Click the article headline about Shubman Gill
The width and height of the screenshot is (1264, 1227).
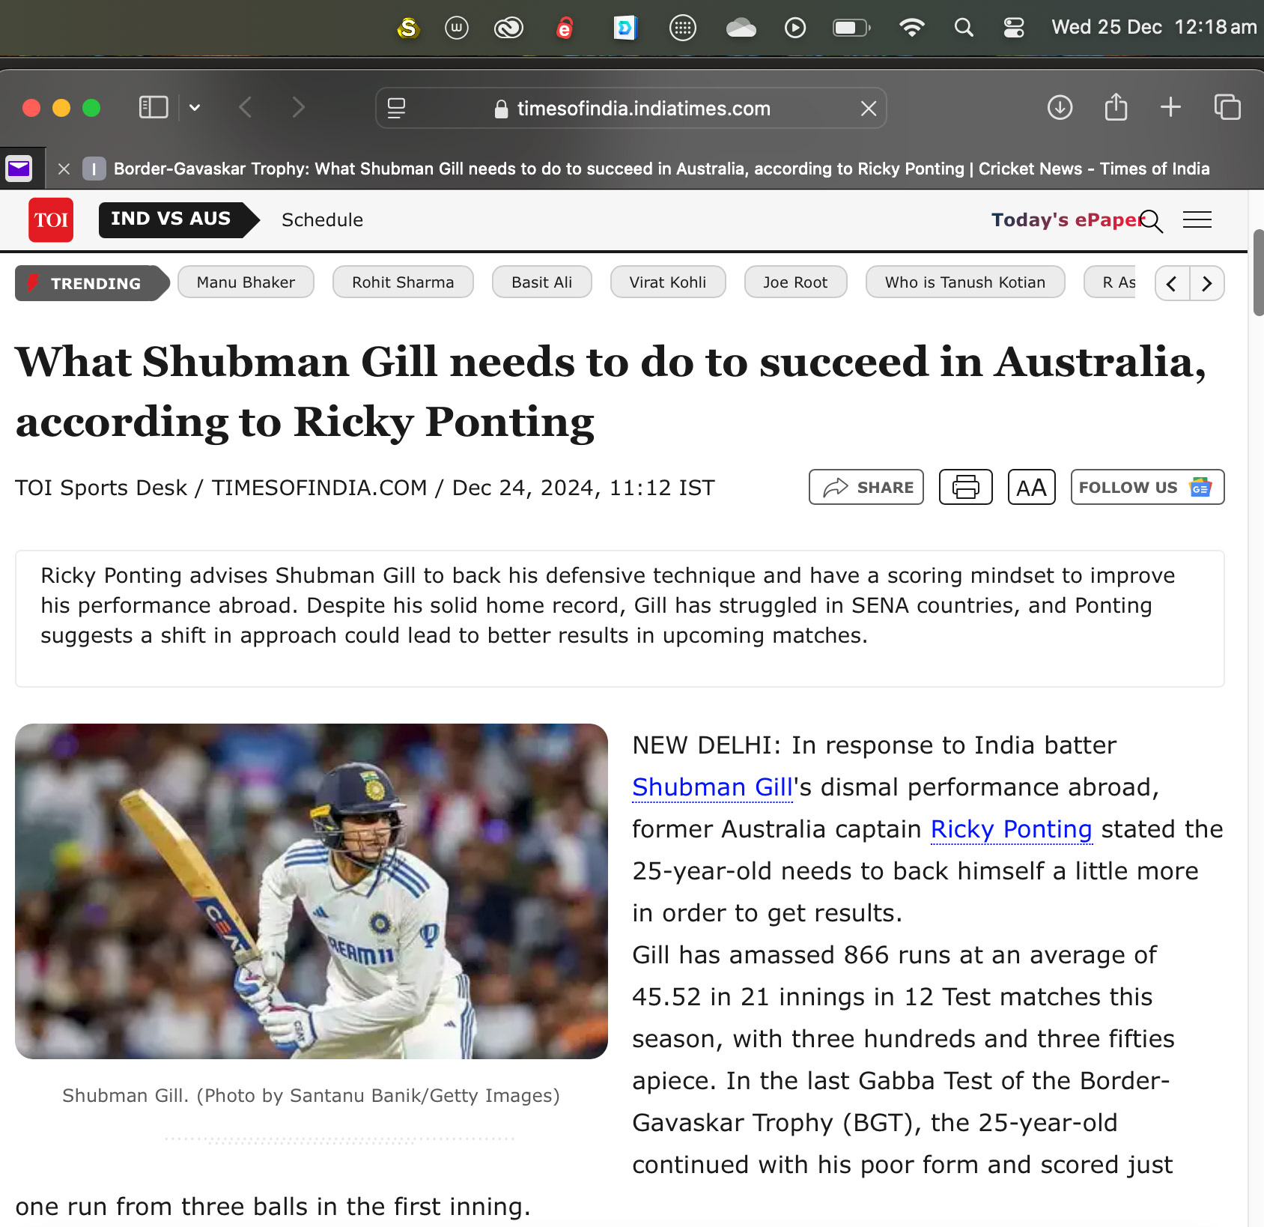611,393
